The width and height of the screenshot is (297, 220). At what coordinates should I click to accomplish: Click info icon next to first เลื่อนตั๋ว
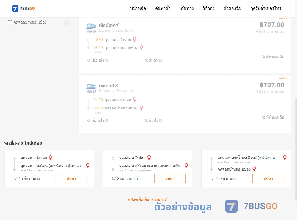[x=107, y=60]
